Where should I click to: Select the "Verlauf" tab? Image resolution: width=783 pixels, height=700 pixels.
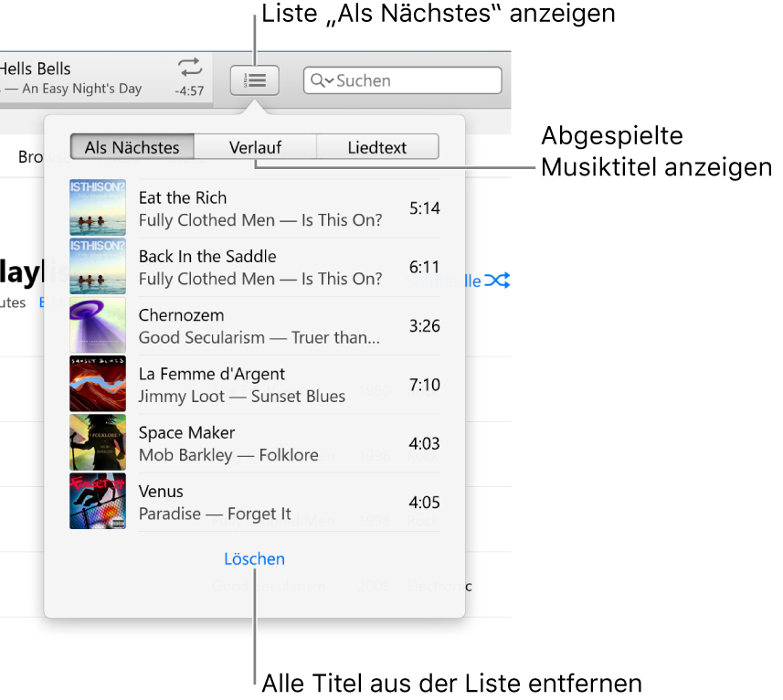[254, 146]
